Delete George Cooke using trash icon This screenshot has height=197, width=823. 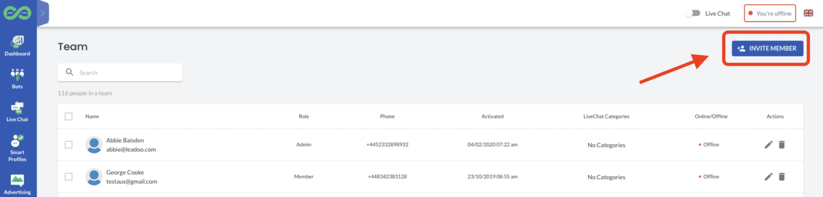click(x=782, y=177)
